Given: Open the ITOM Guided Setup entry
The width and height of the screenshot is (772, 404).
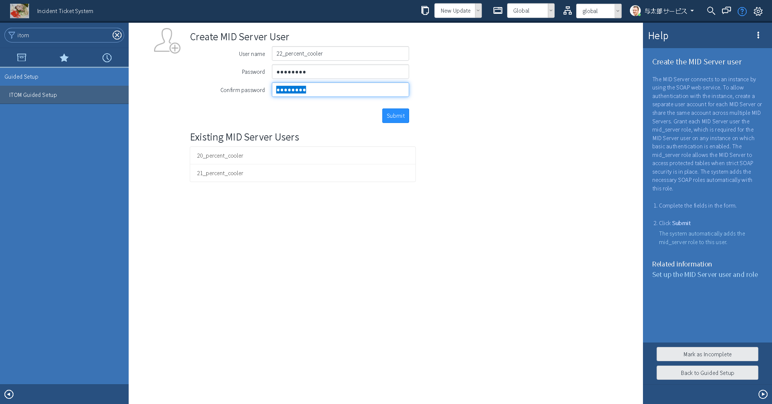Looking at the screenshot, I should 33,95.
